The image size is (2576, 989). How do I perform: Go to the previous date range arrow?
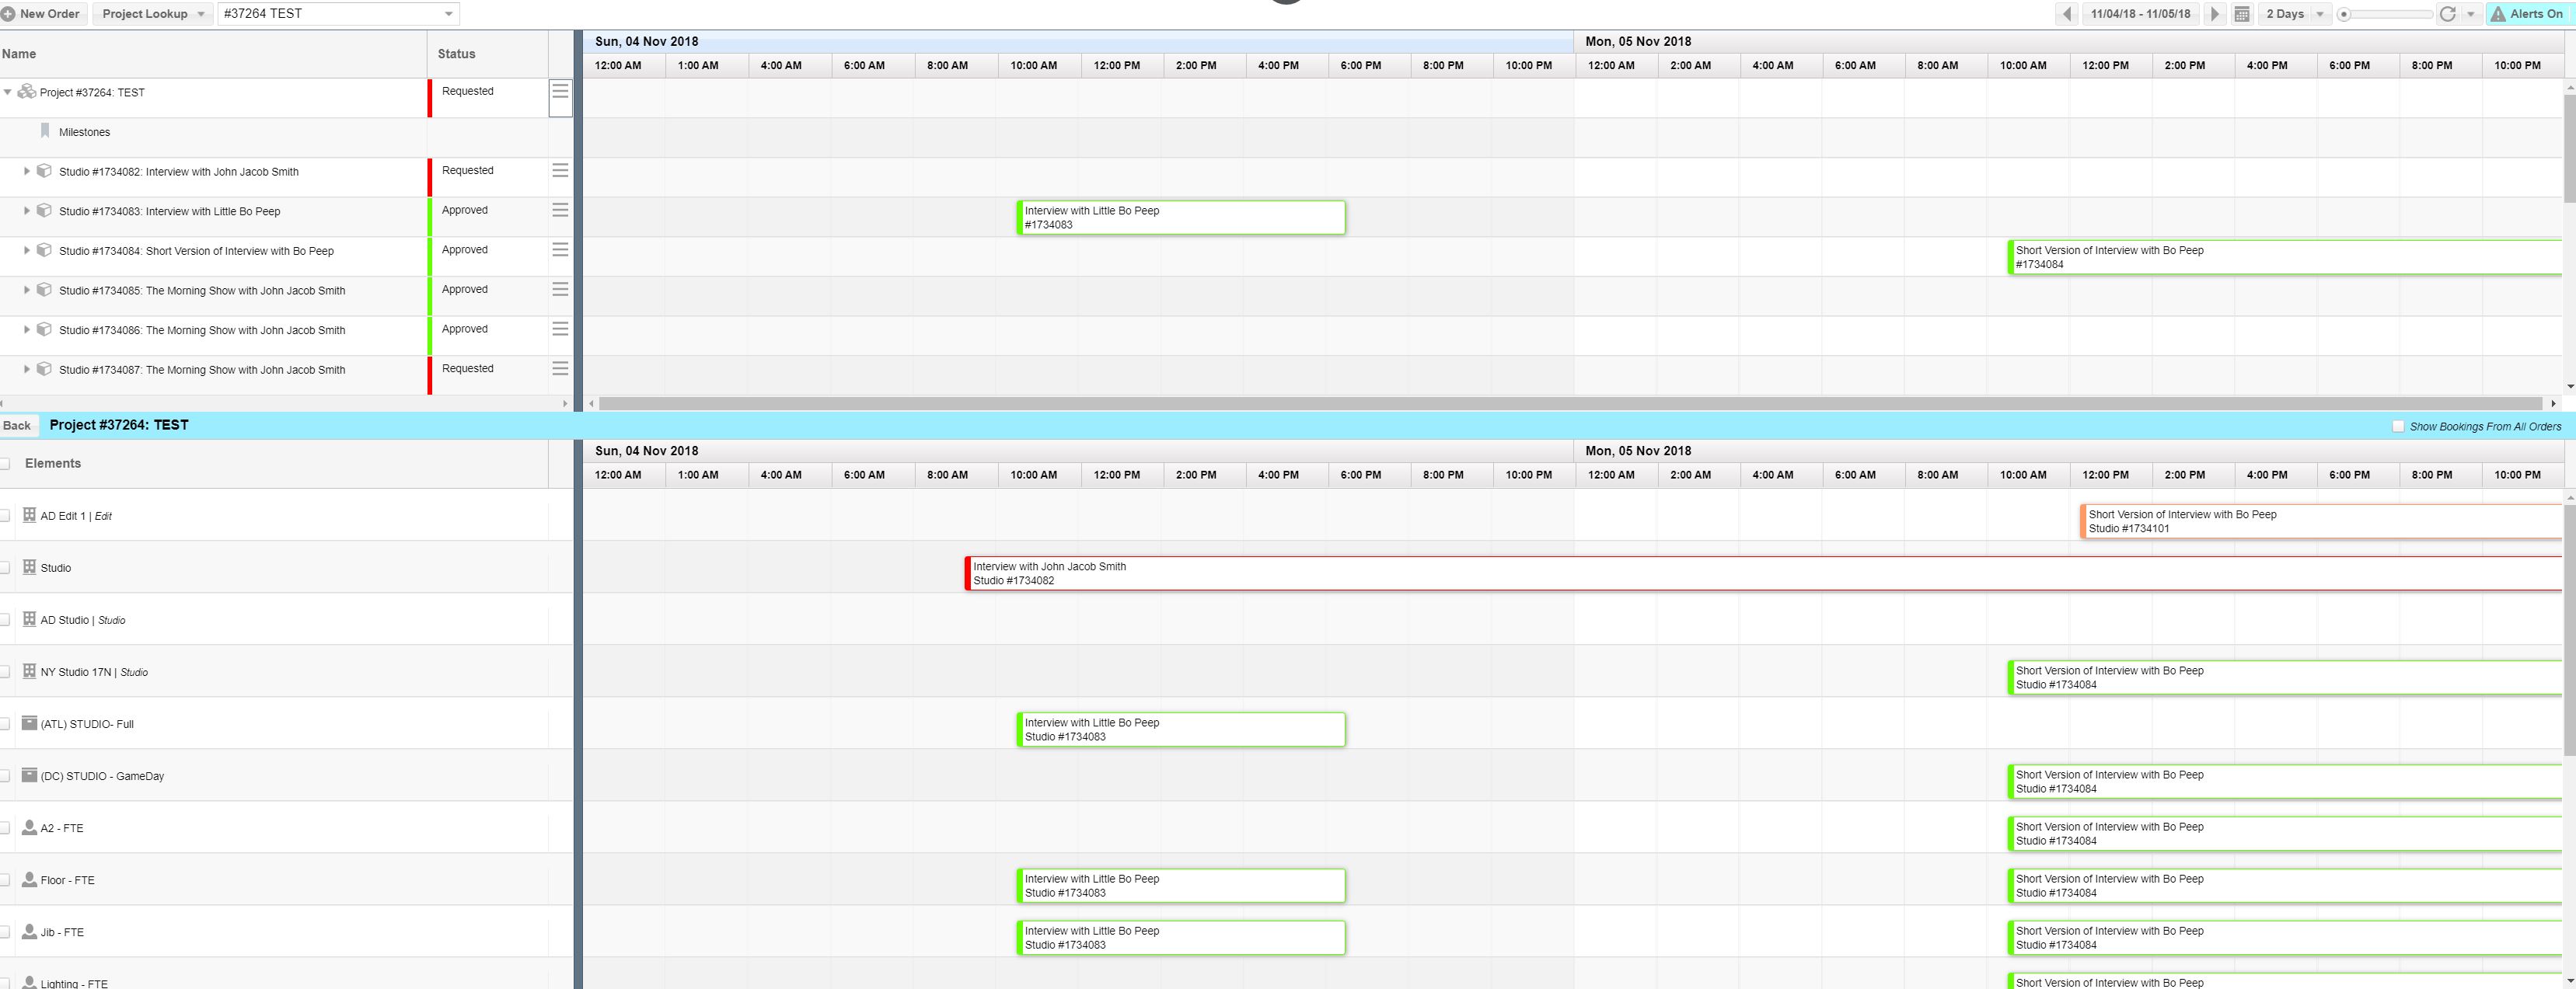(2067, 14)
